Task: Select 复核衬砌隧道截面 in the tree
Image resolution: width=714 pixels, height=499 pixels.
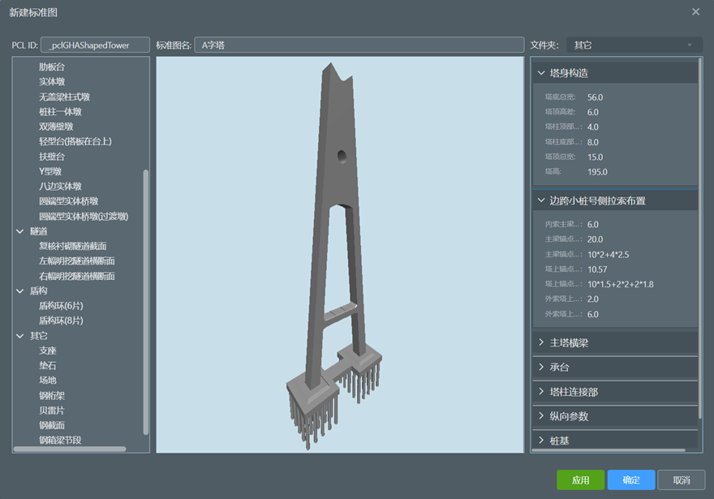Action: [72, 247]
